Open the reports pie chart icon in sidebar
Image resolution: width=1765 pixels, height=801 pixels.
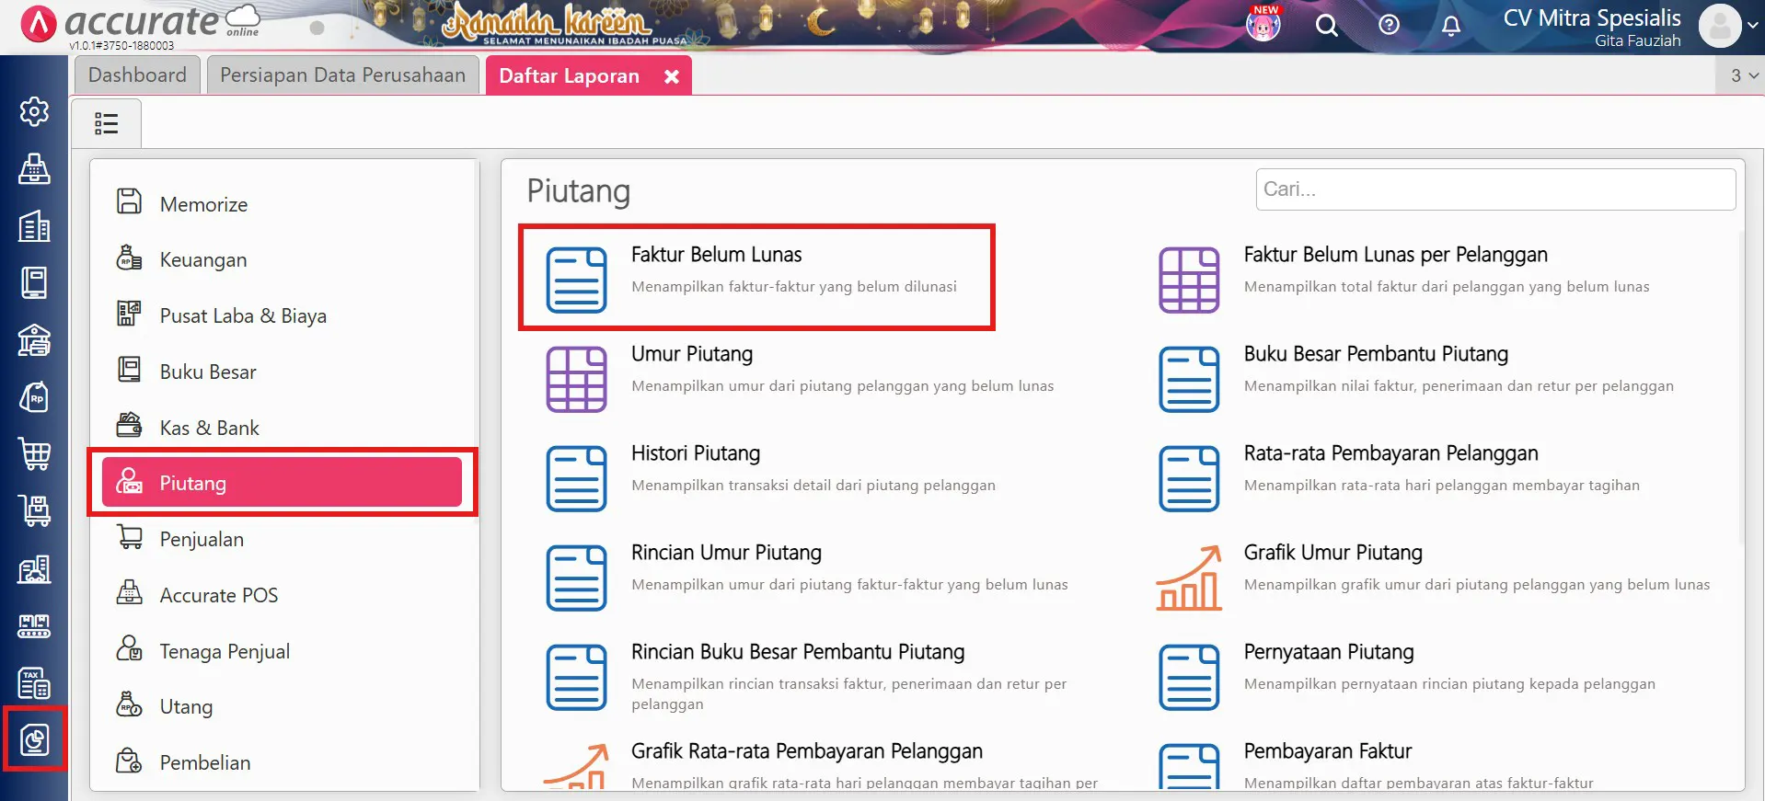34,739
